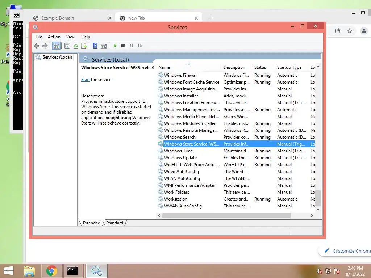Image resolution: width=371 pixels, height=278 pixels.
Task: Select the Windows Modules Installer service
Action: click(x=236, y=123)
